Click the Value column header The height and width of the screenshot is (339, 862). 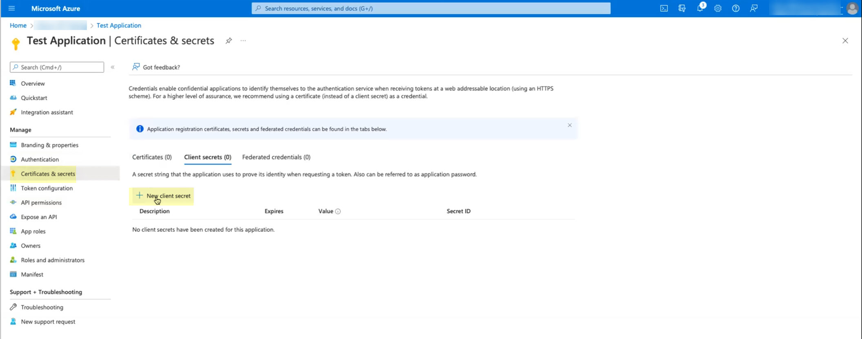(326, 212)
